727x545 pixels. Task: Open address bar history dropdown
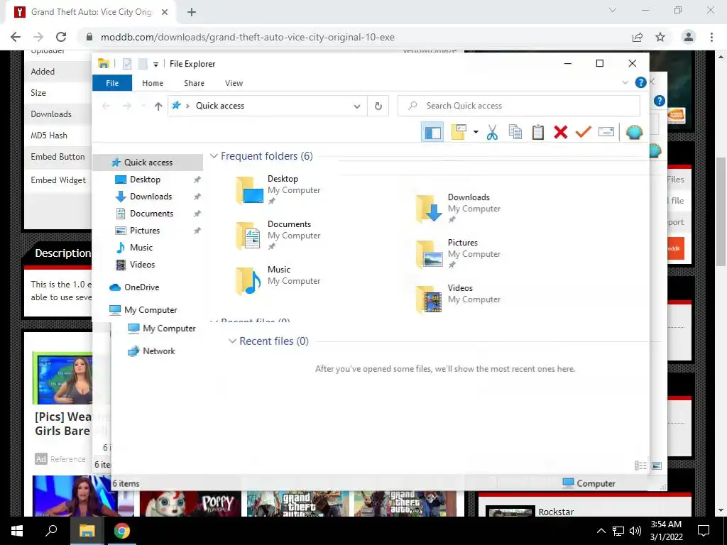(x=357, y=106)
